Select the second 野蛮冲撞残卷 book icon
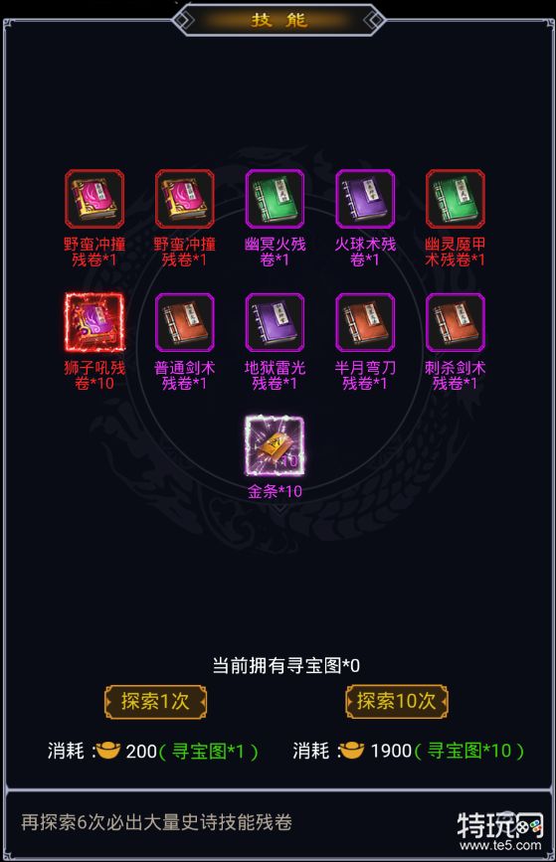This screenshot has height=862, width=556. (x=184, y=199)
